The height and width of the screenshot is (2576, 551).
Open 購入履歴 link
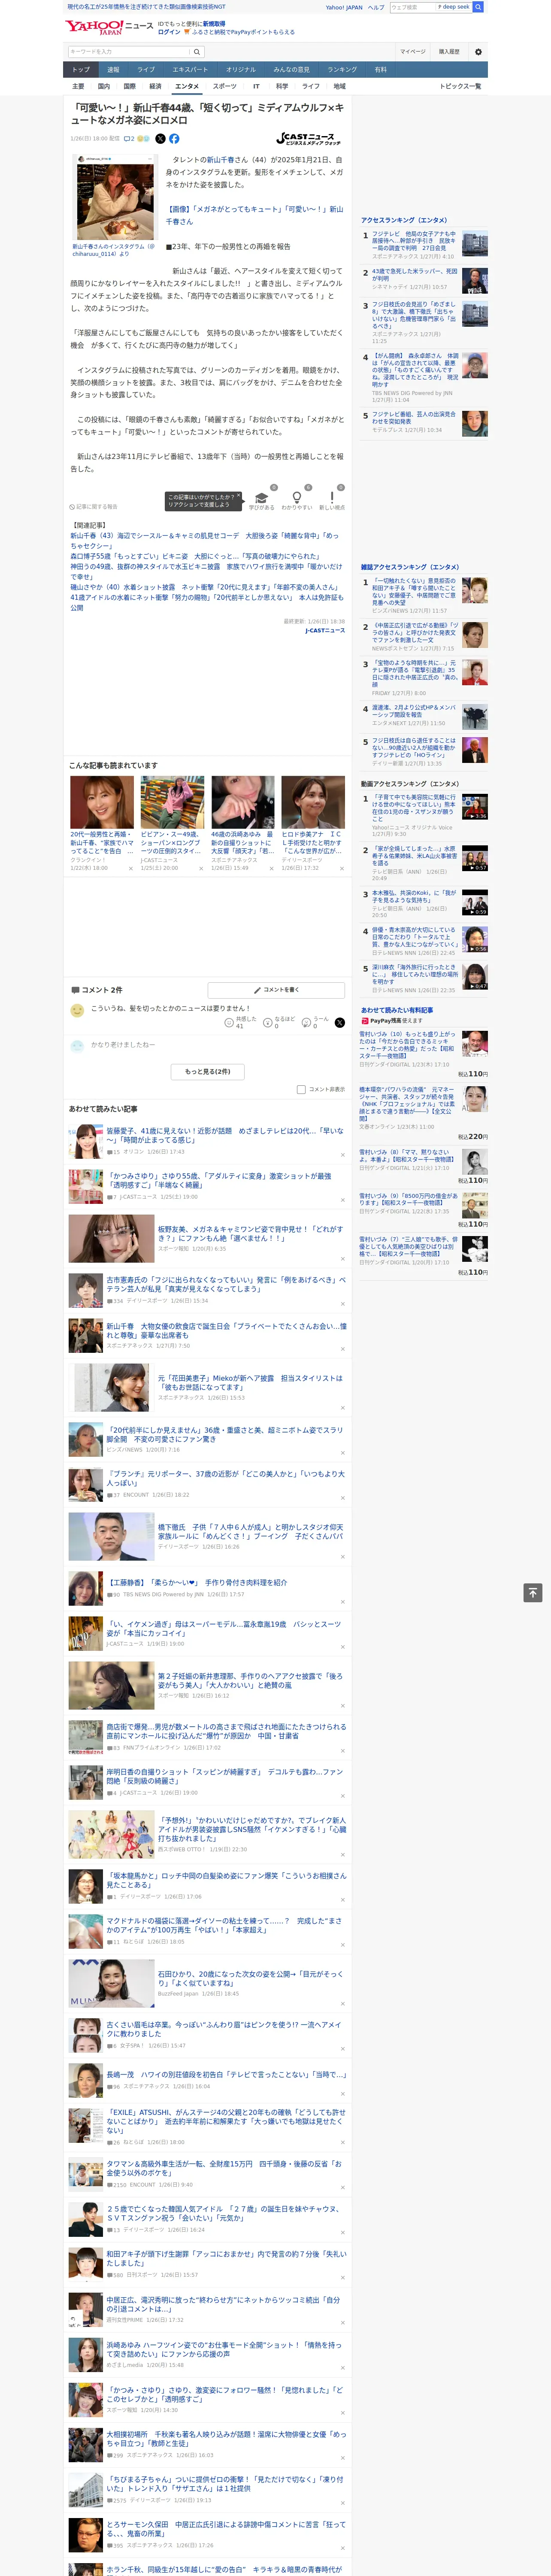tap(449, 51)
